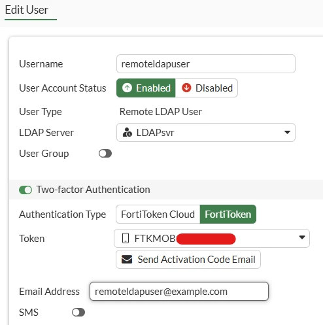This screenshot has width=323, height=325.
Task: Select FortiToken authentication type
Action: (x=228, y=214)
